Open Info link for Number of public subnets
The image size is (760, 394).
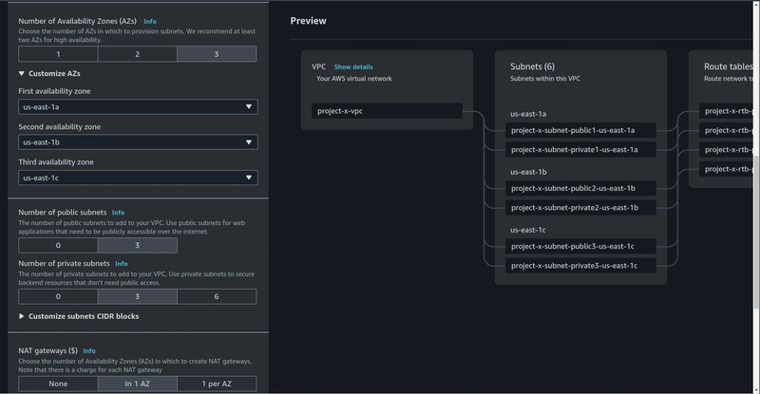click(118, 213)
